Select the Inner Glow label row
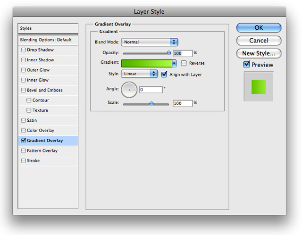Screen dimensions: 302x235 [x=48, y=80]
